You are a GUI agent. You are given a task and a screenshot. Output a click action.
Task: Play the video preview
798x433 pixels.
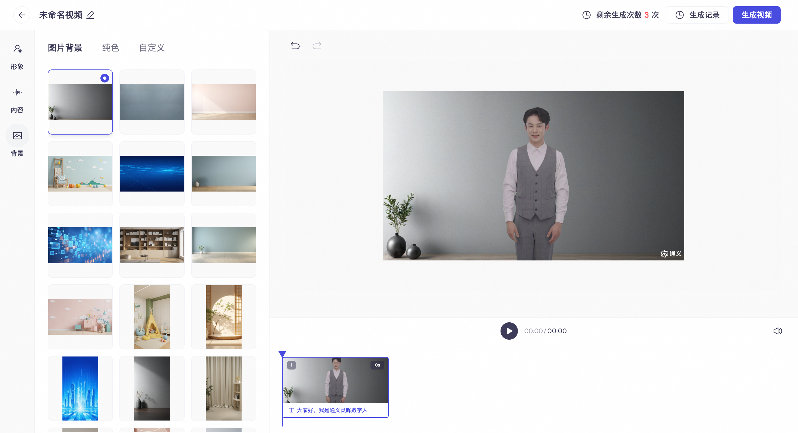[x=509, y=331]
